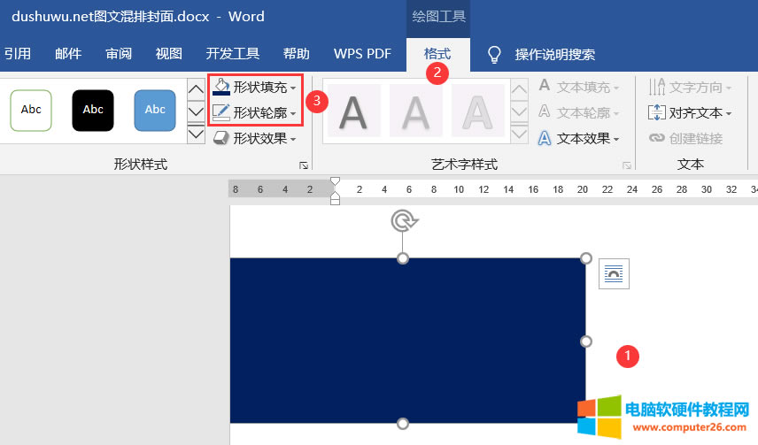Click the Shape Fill paint bucket icon

tap(221, 88)
